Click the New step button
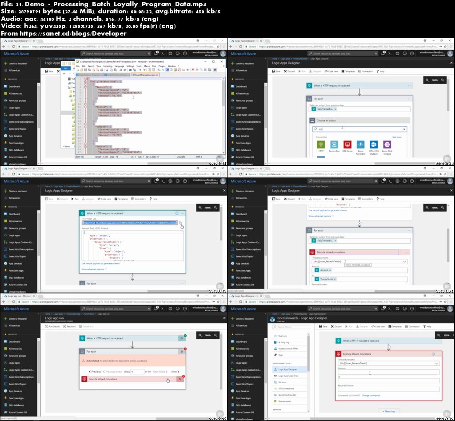 [388, 411]
